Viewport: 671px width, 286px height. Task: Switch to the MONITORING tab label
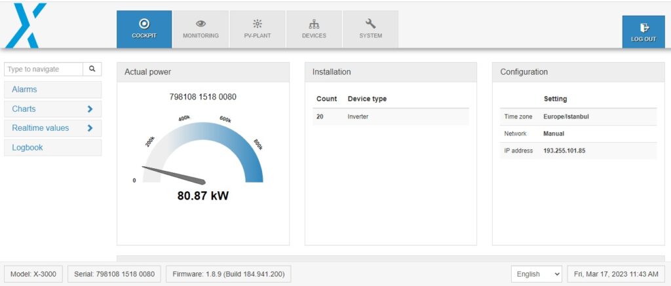(x=201, y=36)
